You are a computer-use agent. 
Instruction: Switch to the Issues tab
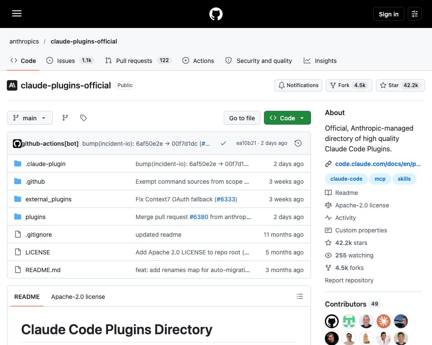[70, 60]
